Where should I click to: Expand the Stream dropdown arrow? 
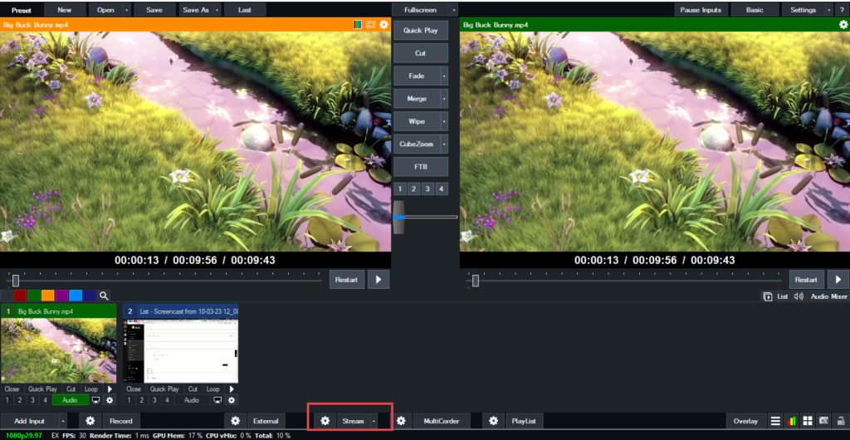coord(374,421)
